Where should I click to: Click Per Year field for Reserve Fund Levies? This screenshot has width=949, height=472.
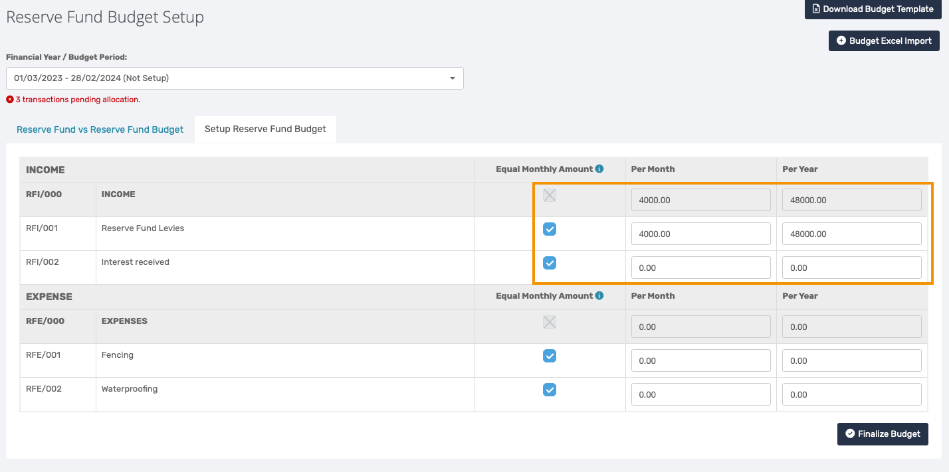(x=852, y=234)
